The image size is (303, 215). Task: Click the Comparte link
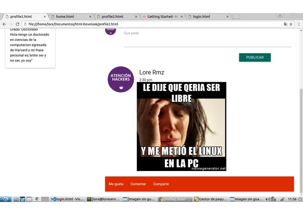(161, 184)
